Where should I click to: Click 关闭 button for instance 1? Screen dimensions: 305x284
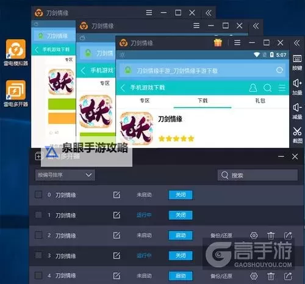pos(181,215)
